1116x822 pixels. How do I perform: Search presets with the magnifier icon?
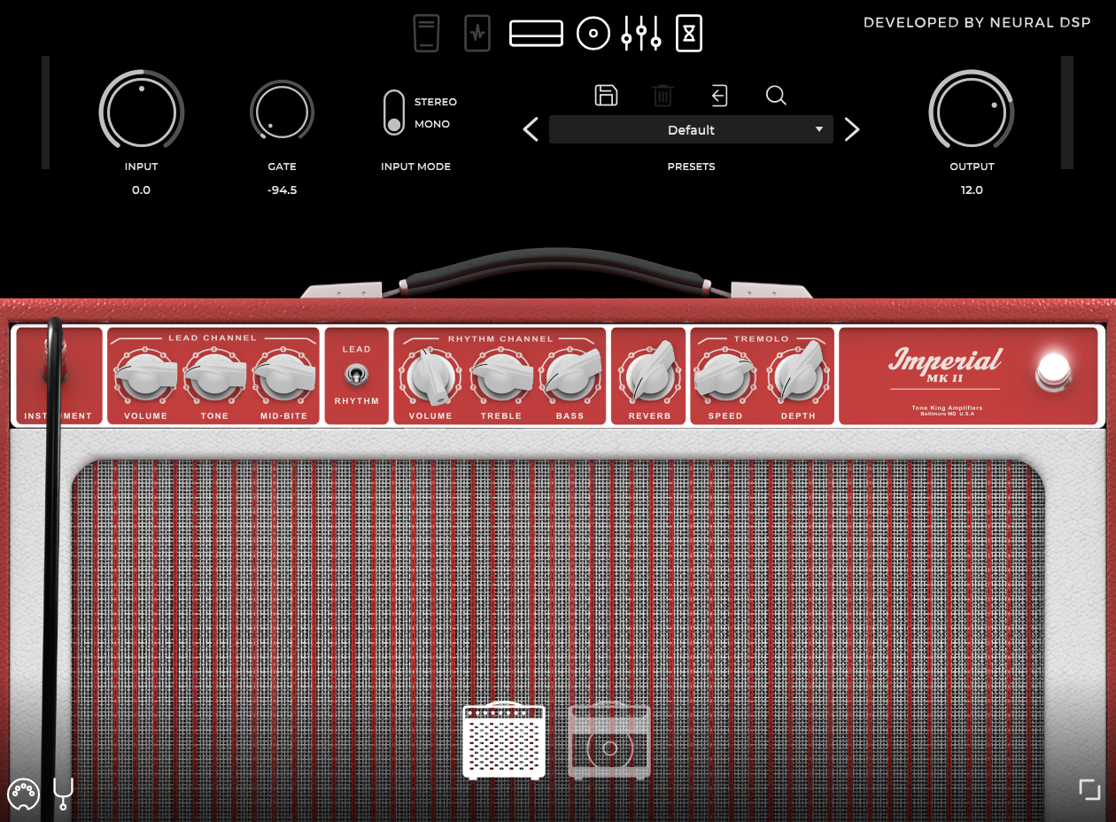click(x=776, y=95)
